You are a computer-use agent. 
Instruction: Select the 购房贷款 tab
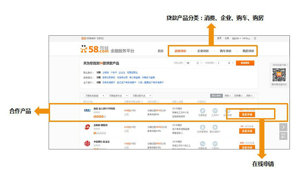(248, 51)
